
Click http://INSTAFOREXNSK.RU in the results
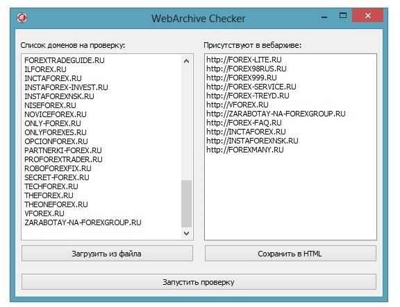click(252, 141)
